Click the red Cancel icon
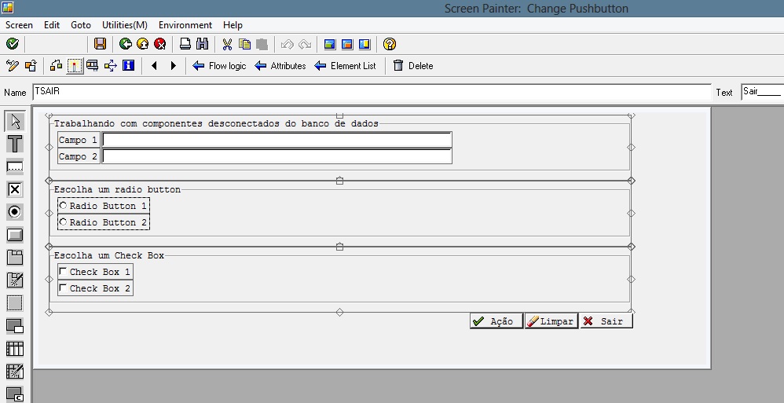 (x=160, y=44)
